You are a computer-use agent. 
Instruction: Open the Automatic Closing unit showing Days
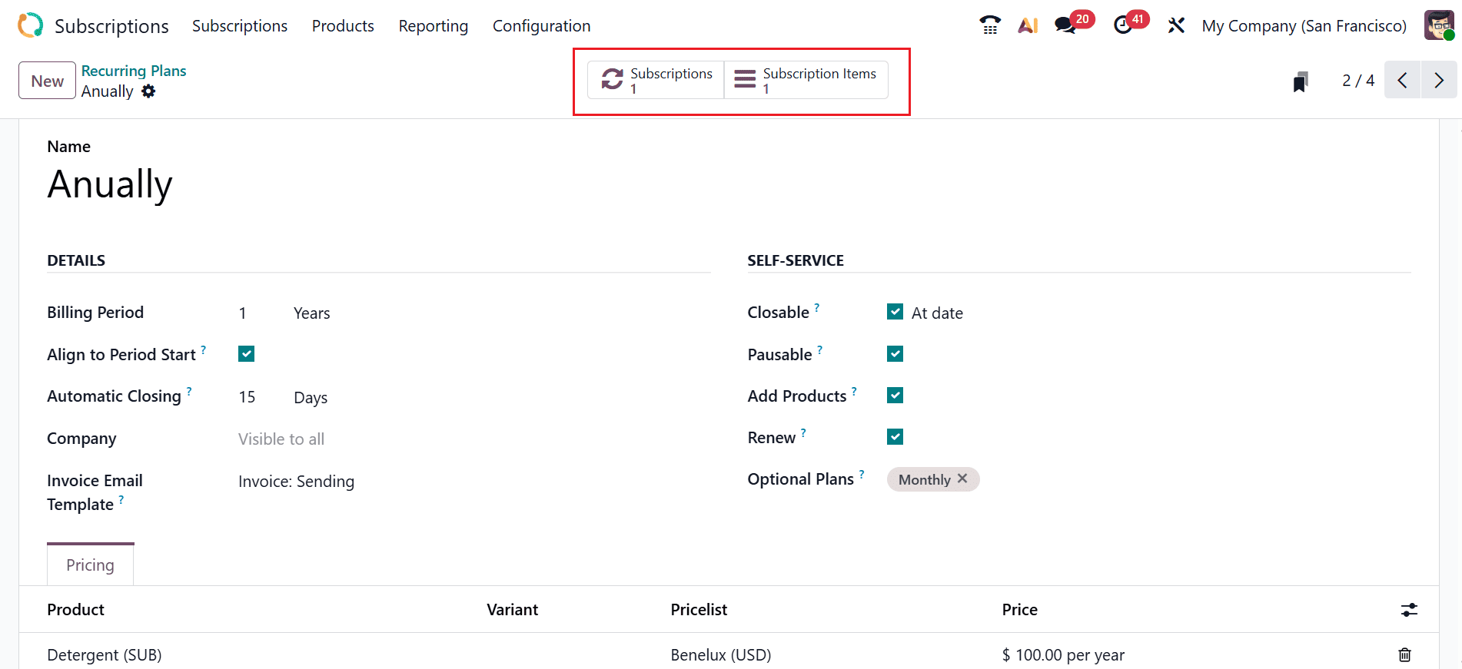[311, 398]
